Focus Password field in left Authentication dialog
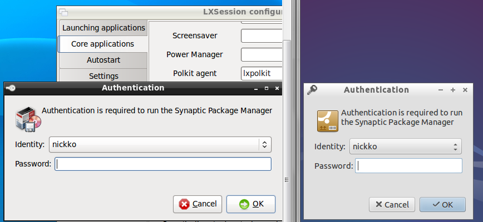This screenshot has width=483, height=222. tap(163, 164)
